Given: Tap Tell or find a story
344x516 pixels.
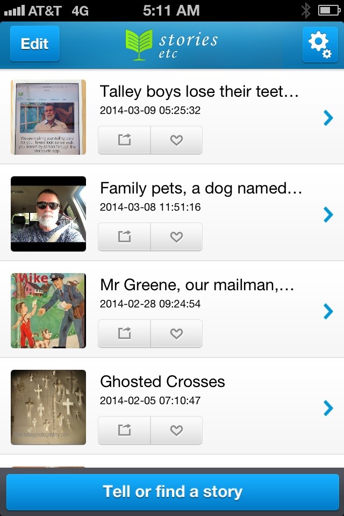Looking at the screenshot, I should coord(172,491).
